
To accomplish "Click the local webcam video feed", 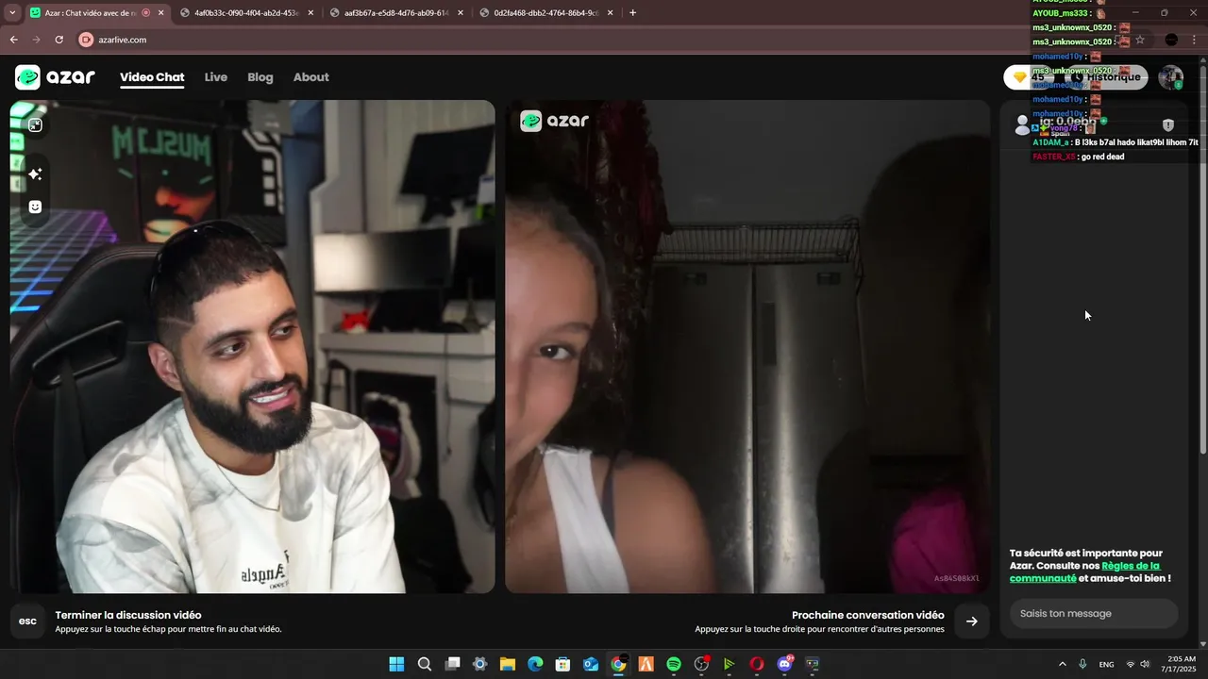I will pyautogui.click(x=252, y=347).
